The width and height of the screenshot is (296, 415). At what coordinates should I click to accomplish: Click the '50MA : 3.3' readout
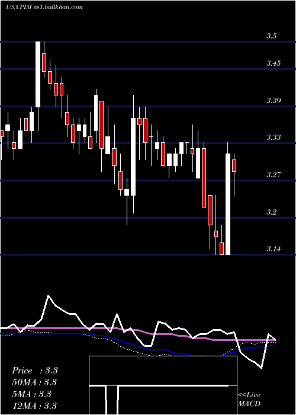(x=34, y=382)
